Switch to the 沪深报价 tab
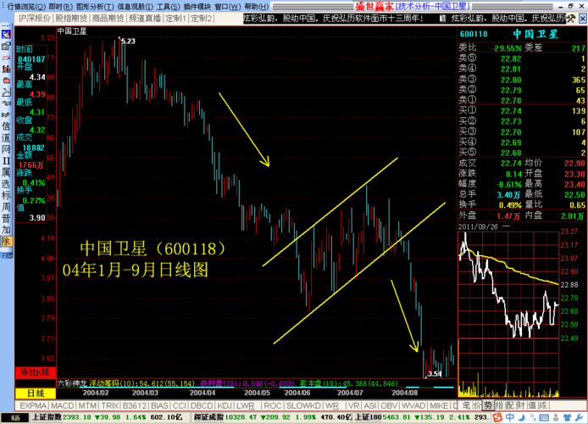 click(35, 19)
